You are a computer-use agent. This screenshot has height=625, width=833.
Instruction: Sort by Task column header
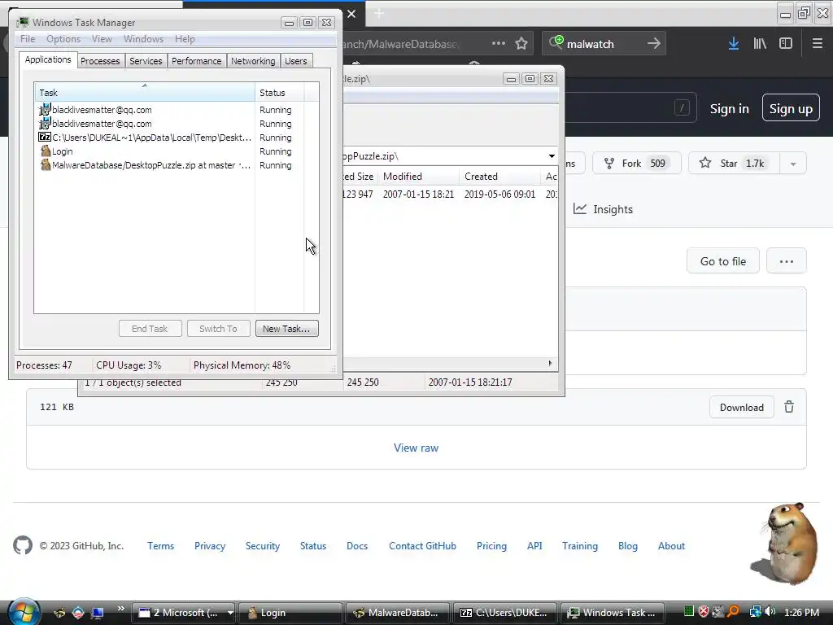145,93
